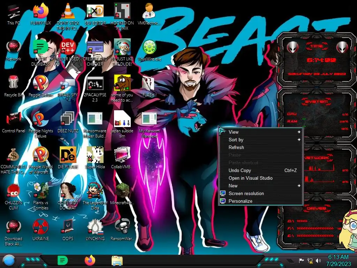Click the red TIME clock gadget display
This screenshot has width=357, height=268.
click(321, 60)
